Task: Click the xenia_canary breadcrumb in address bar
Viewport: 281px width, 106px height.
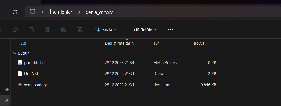Action: (99, 12)
